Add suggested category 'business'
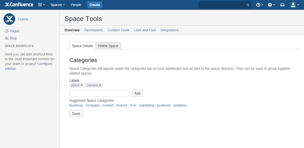The width and height of the screenshot is (304, 148). pos(76,105)
